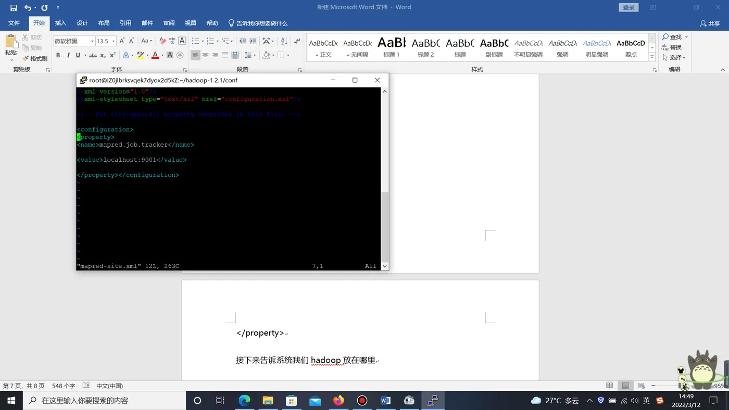
Task: Toggle italic formatting
Action: [x=68, y=55]
